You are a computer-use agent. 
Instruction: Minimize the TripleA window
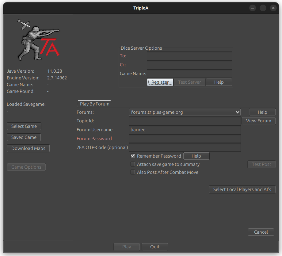click(252, 8)
